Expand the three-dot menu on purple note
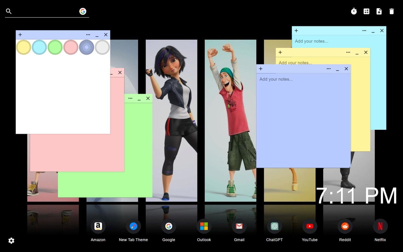This screenshot has width=403, height=252. pos(329,69)
